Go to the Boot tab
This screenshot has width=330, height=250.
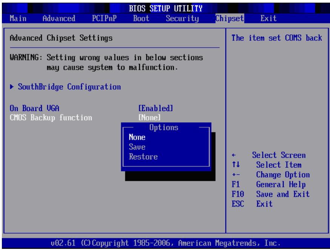click(x=141, y=19)
